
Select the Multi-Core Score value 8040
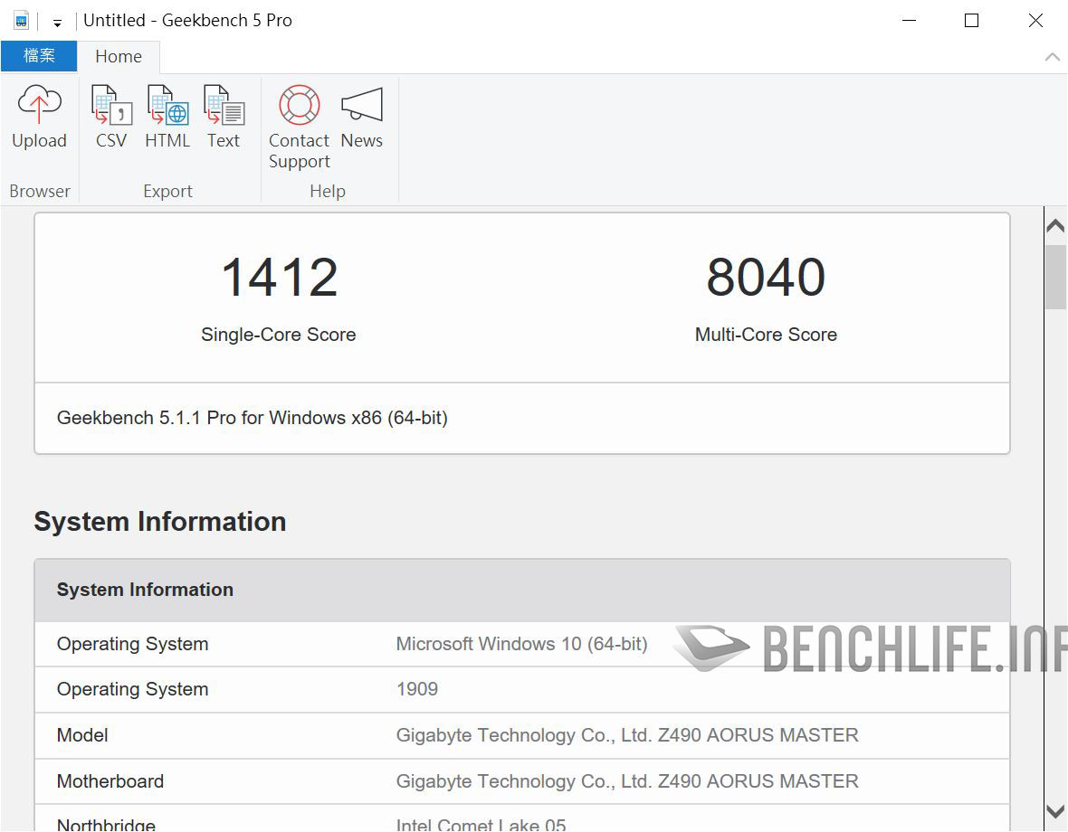coord(766,277)
